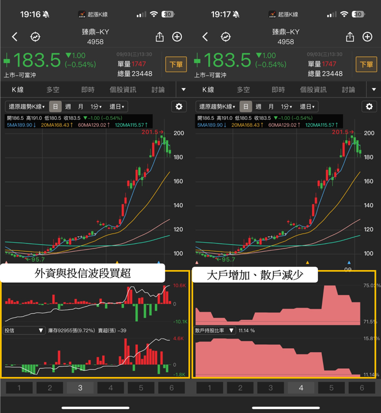This screenshot has width=381, height=413.
Task: Tap 起漲K線 app indicator in left status bar
Action: (93, 14)
